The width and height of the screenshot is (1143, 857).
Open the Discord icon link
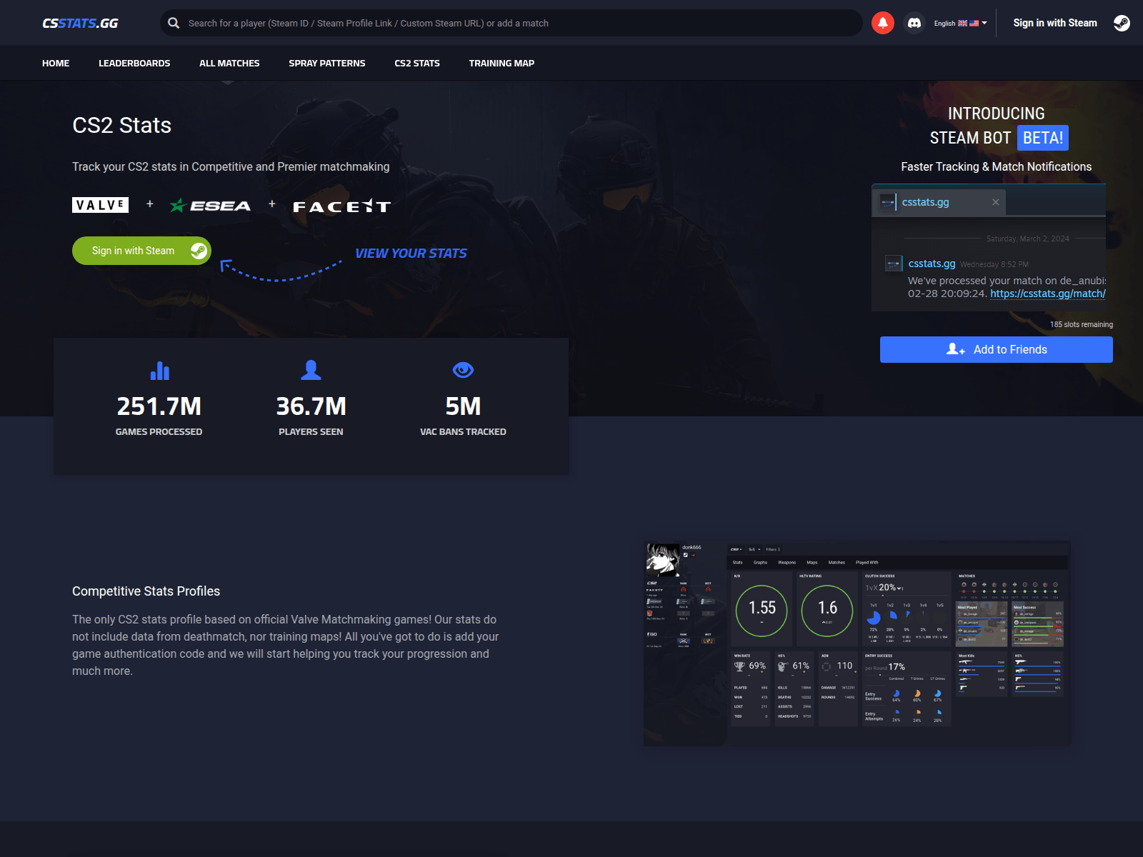[914, 23]
